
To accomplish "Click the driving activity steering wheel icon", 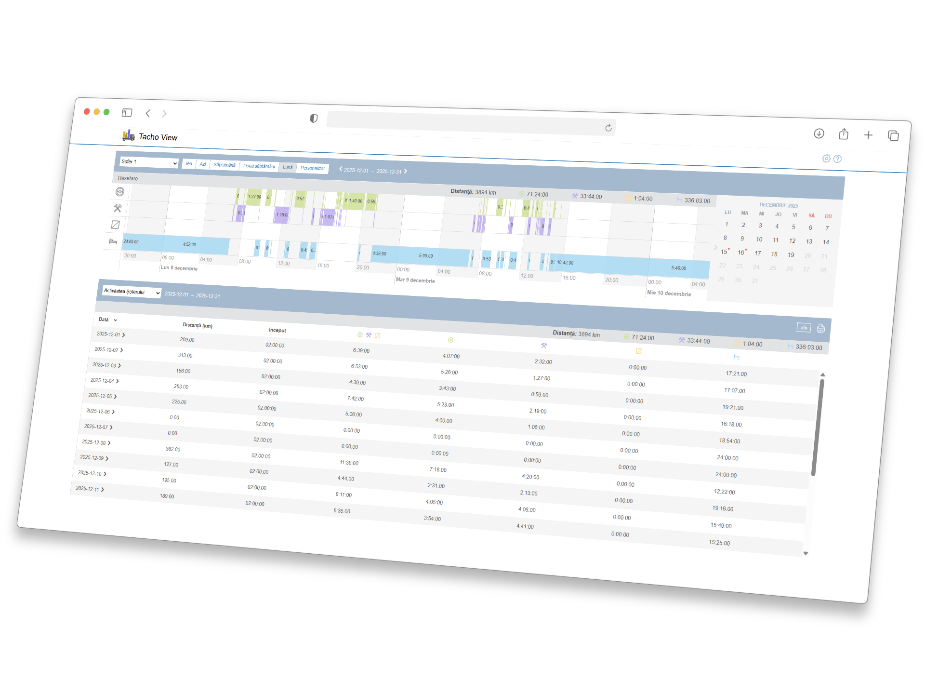I will tap(120, 192).
